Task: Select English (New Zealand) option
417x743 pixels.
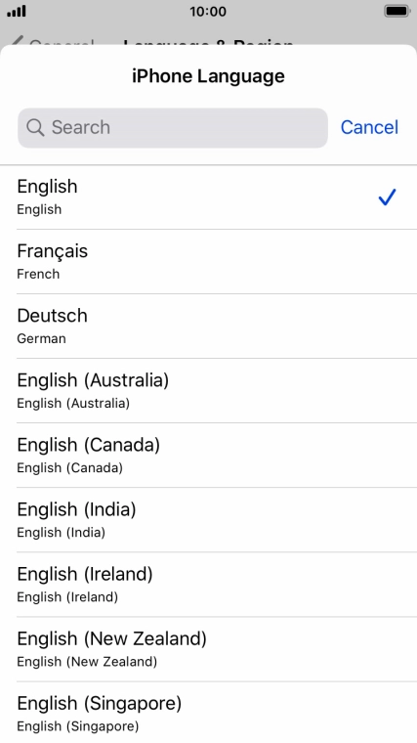Action: point(208,649)
